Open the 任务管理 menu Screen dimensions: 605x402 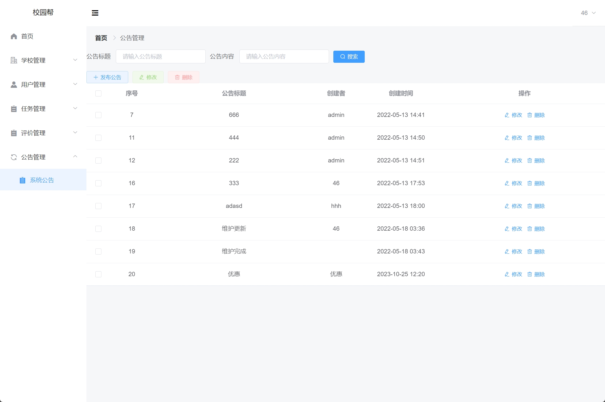(33, 109)
